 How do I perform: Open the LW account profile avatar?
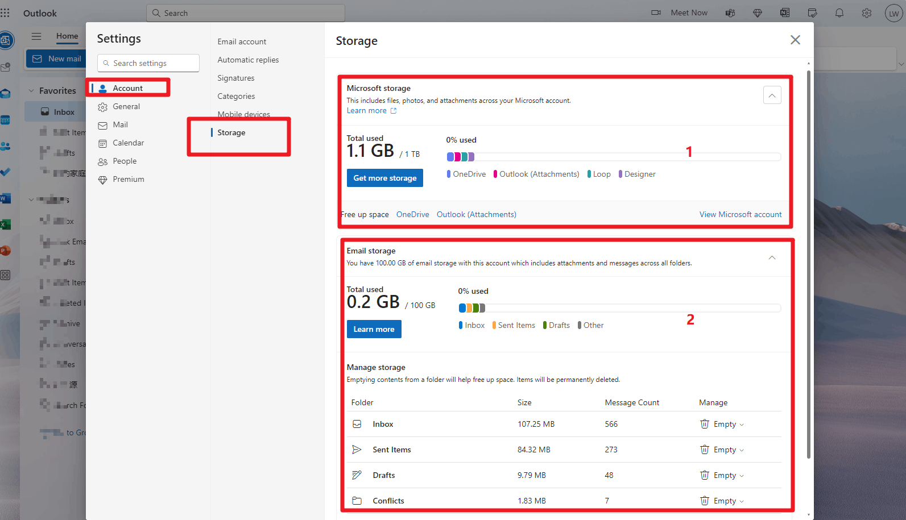[894, 13]
